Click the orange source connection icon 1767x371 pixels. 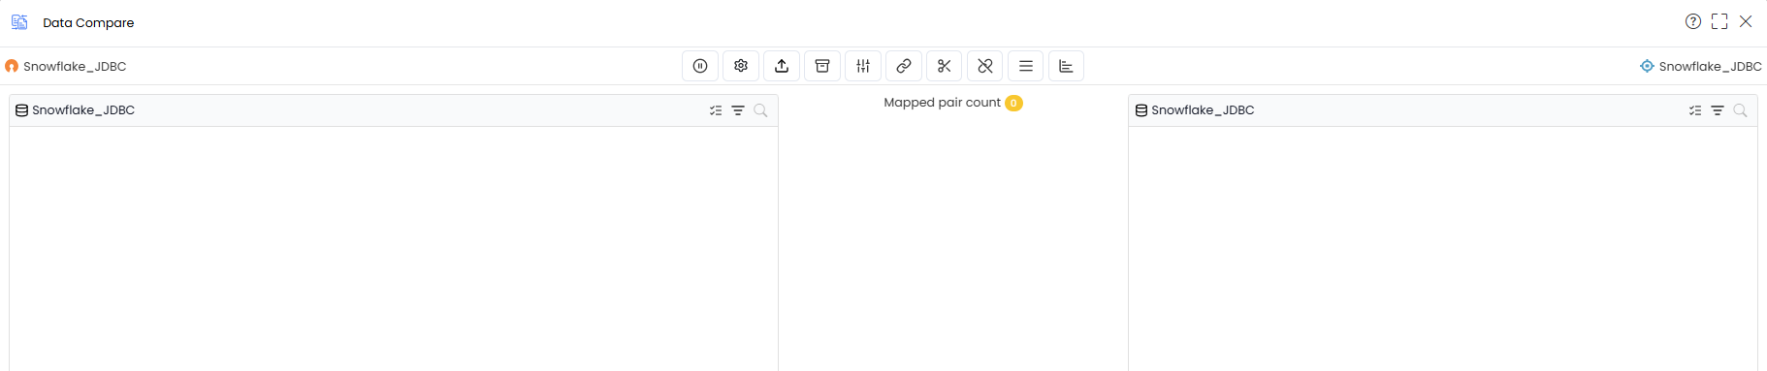pos(12,66)
